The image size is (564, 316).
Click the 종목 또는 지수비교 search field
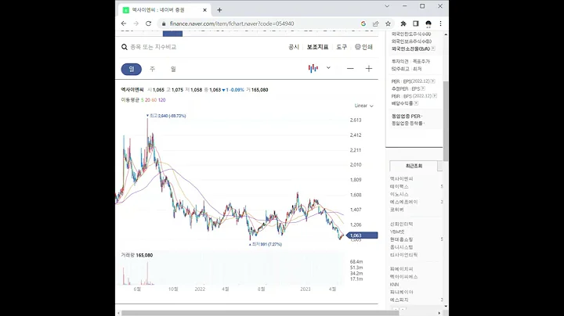pos(154,47)
